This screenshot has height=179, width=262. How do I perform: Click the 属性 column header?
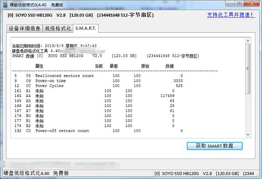(x=39, y=66)
